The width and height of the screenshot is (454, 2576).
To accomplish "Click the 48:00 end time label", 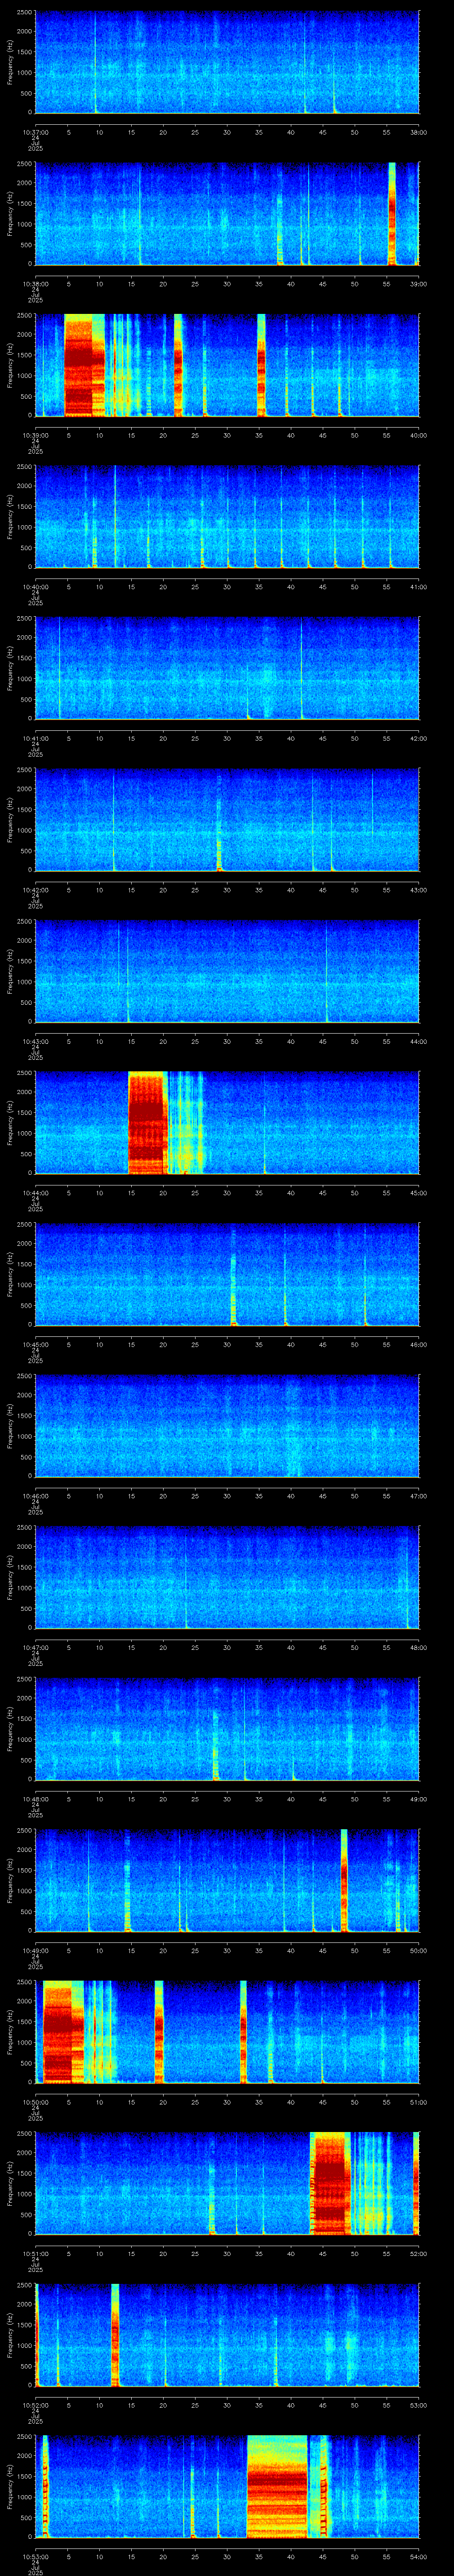I will coord(419,1647).
